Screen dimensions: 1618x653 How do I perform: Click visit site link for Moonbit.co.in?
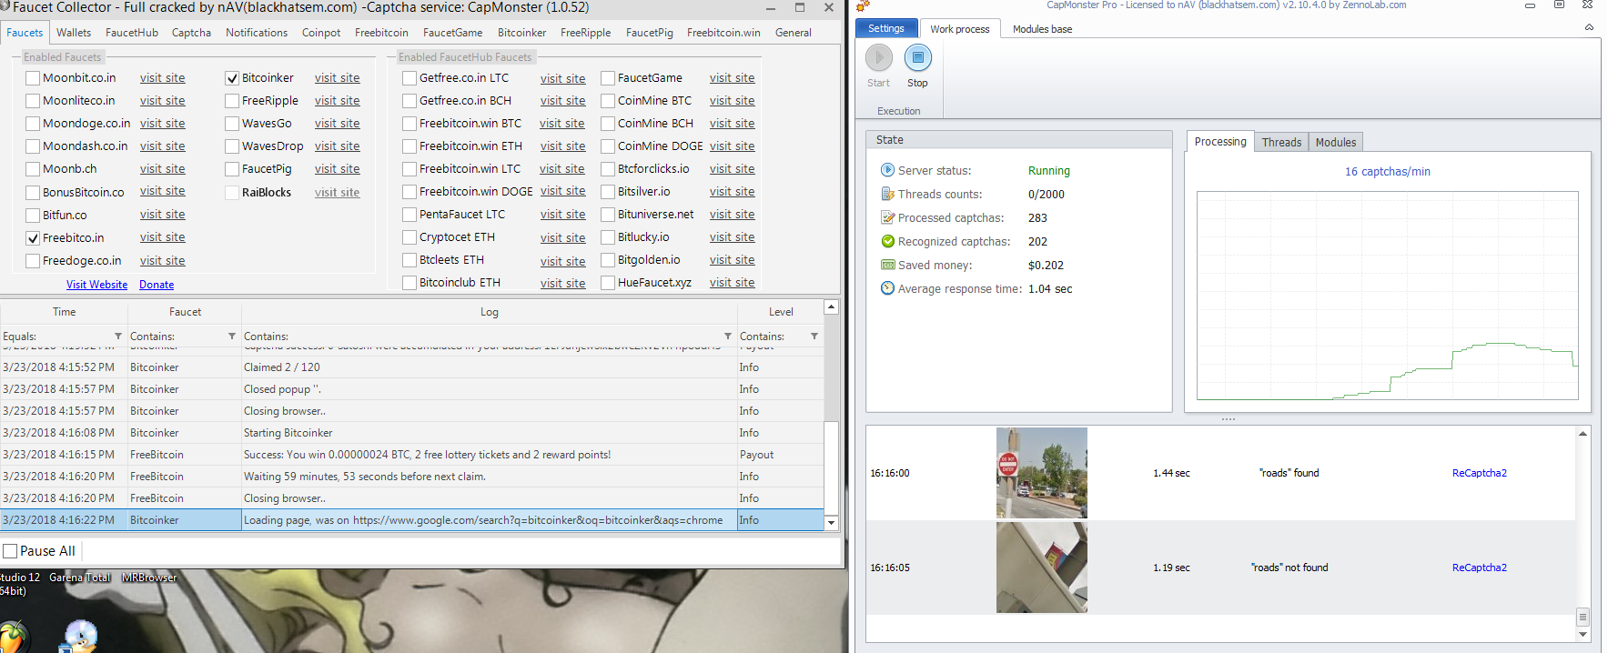[163, 78]
